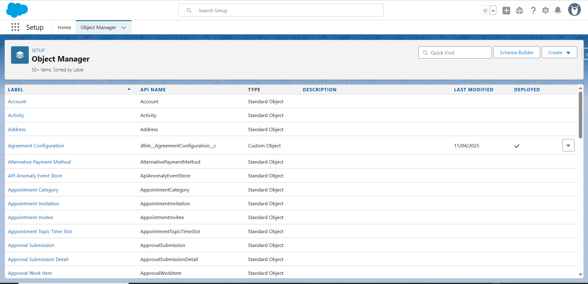This screenshot has height=284, width=588.
Task: Expand the favorites list dropdown arrow
Action: (x=493, y=11)
